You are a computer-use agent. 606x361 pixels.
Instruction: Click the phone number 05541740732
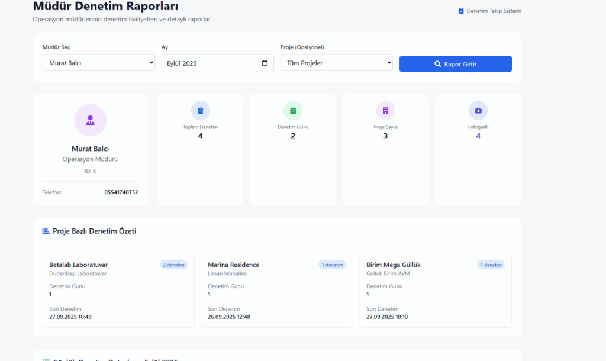(121, 192)
